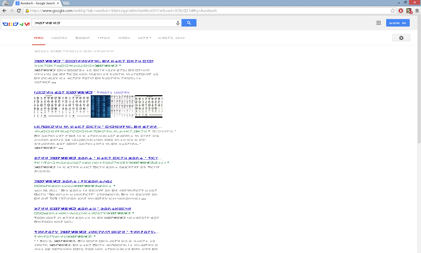Viewport: 421px width, 253px height.
Task: Select the red Web results tab
Action: [39, 38]
